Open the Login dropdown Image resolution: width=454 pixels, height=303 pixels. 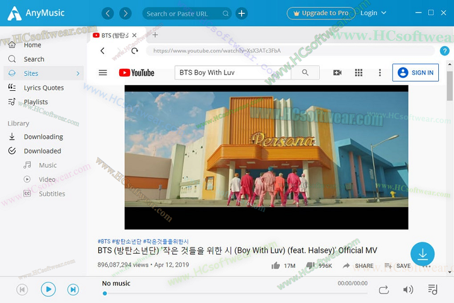coord(373,13)
